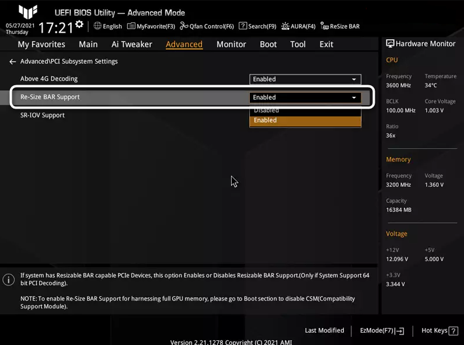Click Ratio value 36x
This screenshot has height=345, width=464.
pos(390,136)
